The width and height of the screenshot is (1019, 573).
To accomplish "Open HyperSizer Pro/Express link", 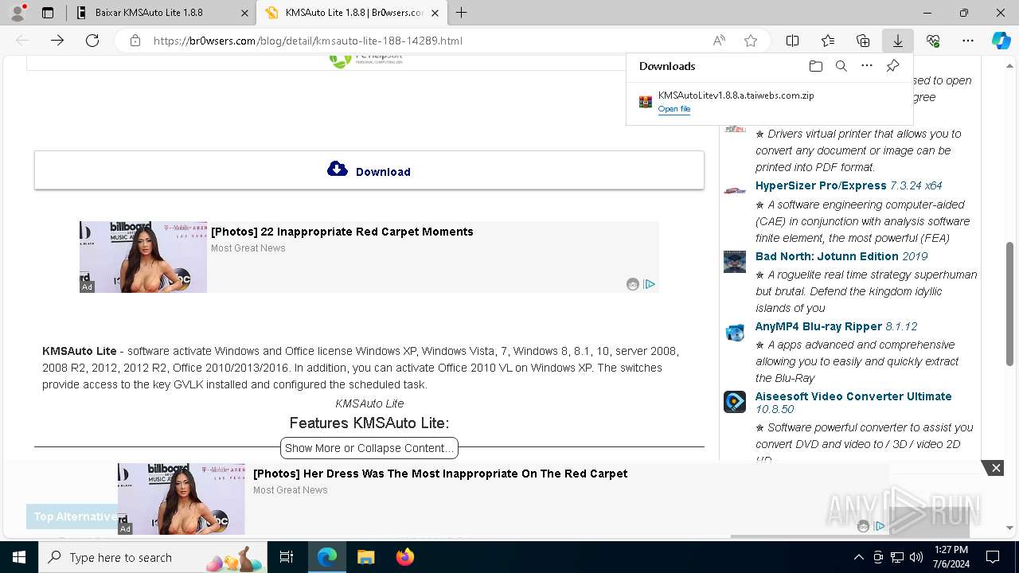I will (821, 185).
